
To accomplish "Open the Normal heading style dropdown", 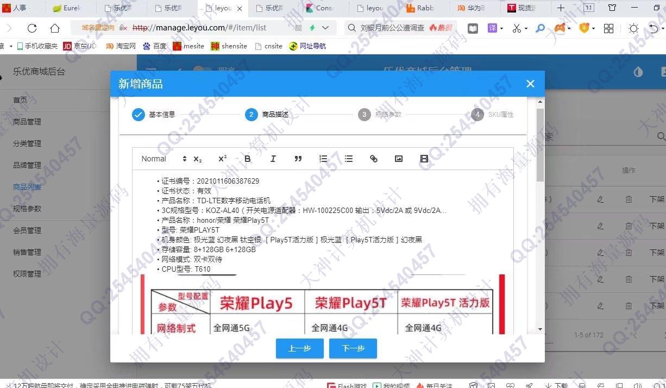I will [x=164, y=159].
